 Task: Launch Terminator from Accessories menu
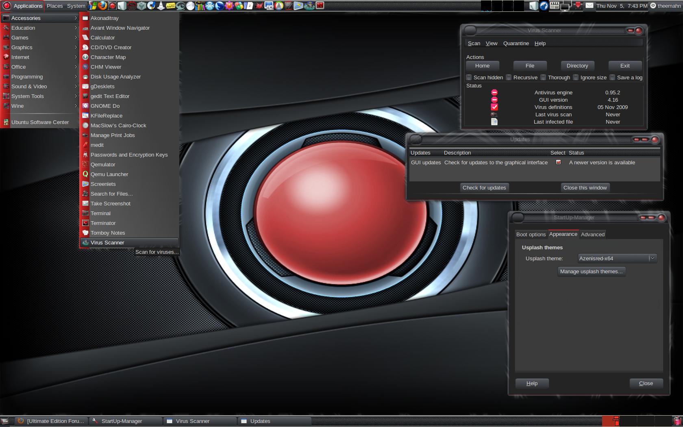tap(129, 223)
